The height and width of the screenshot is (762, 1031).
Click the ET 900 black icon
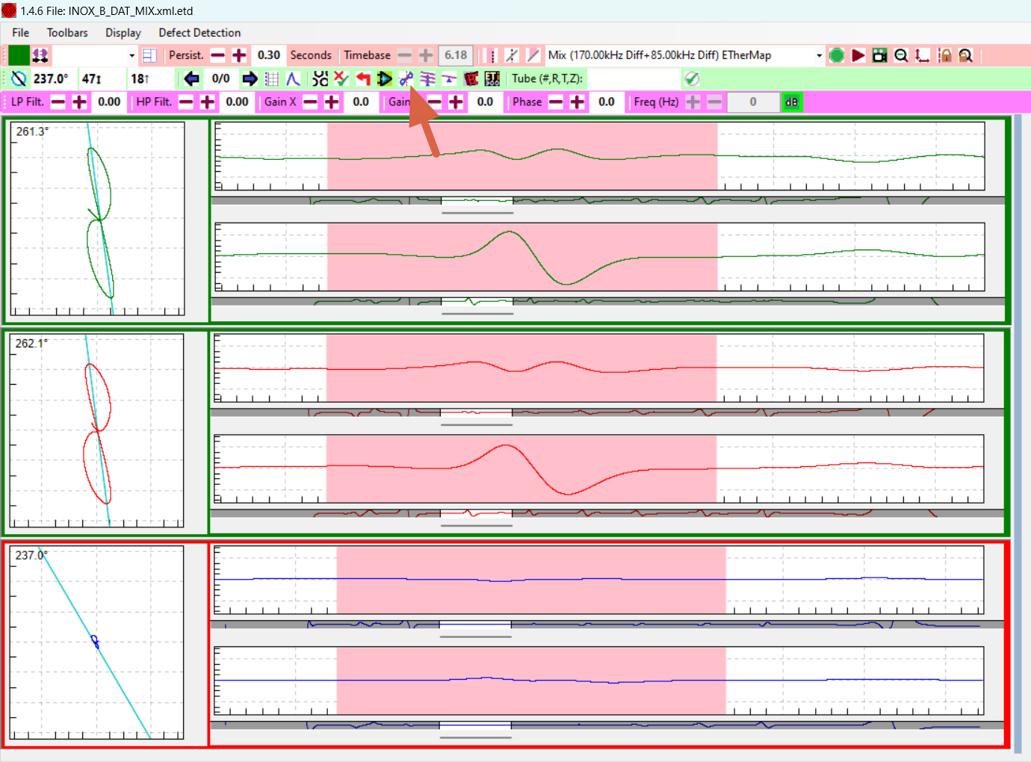(x=492, y=78)
